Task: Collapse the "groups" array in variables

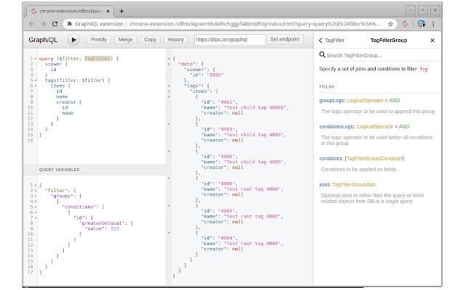Action: (x=36, y=196)
